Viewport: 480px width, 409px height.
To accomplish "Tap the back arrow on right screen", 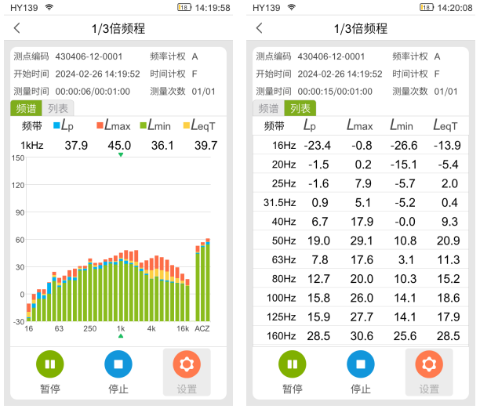I will 260,28.
